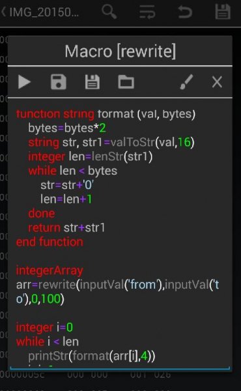Place cursor on 'printStr(format(arr[i],4))' line

pyautogui.click(x=91, y=356)
